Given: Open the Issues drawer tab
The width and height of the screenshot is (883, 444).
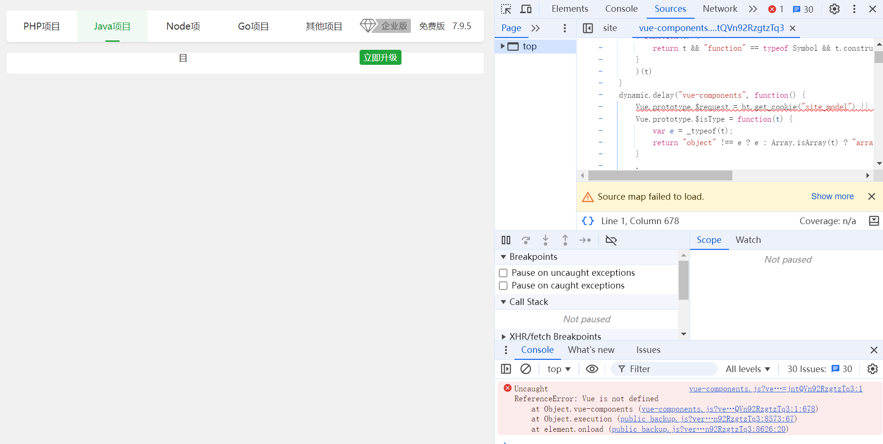Looking at the screenshot, I should pyautogui.click(x=648, y=350).
